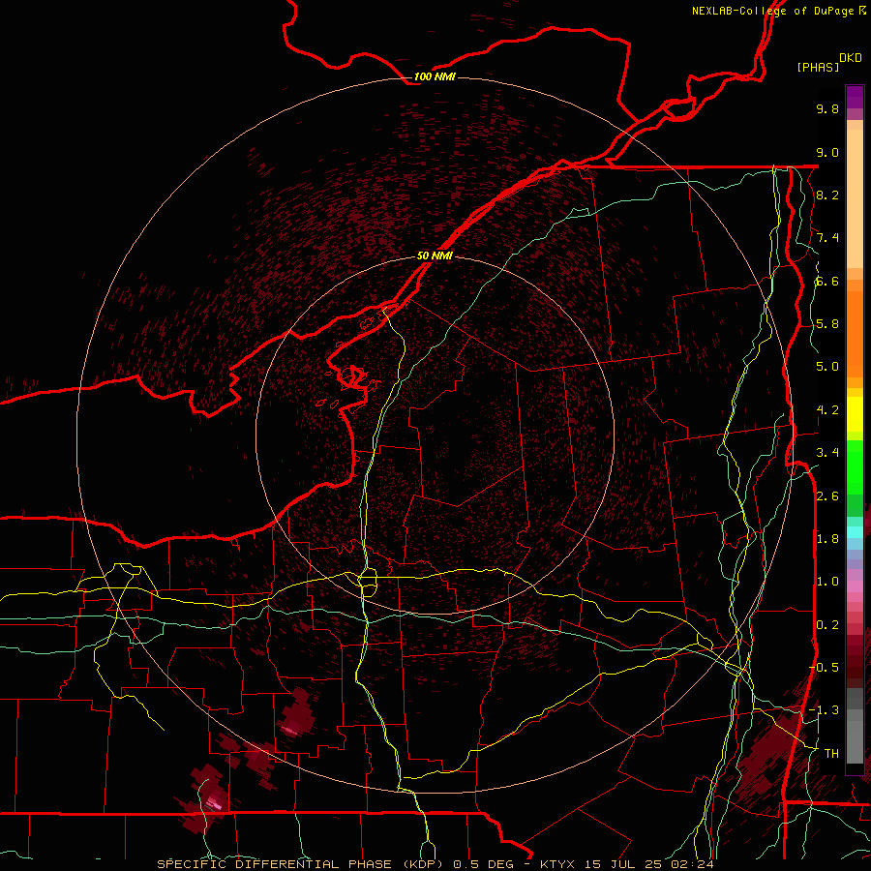Select the 1.8 scale tick label

[x=827, y=539]
